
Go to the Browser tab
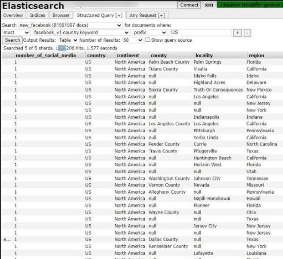pos(61,15)
